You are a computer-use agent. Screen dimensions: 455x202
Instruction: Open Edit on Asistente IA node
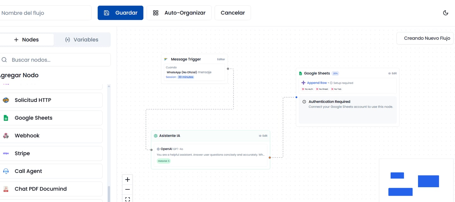point(263,136)
